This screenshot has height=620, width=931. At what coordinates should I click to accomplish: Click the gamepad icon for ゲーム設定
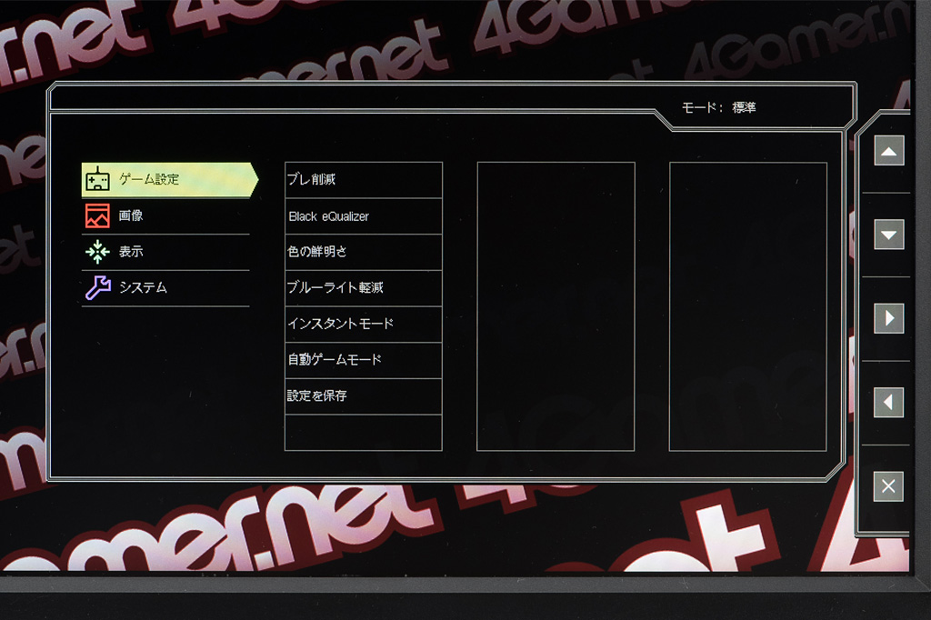(x=97, y=179)
